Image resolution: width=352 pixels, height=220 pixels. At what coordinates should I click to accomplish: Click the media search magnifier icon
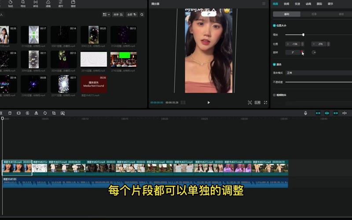142,15
